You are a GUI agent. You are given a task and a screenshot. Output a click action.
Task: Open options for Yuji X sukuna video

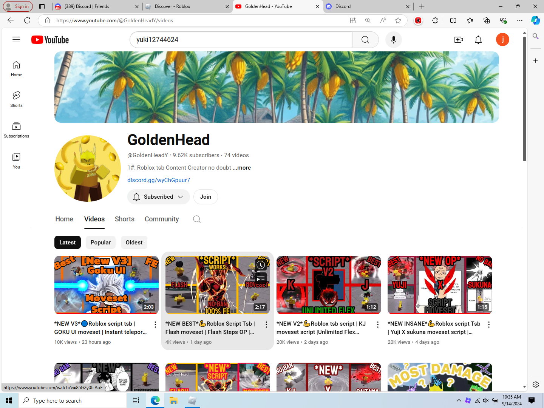(488, 325)
